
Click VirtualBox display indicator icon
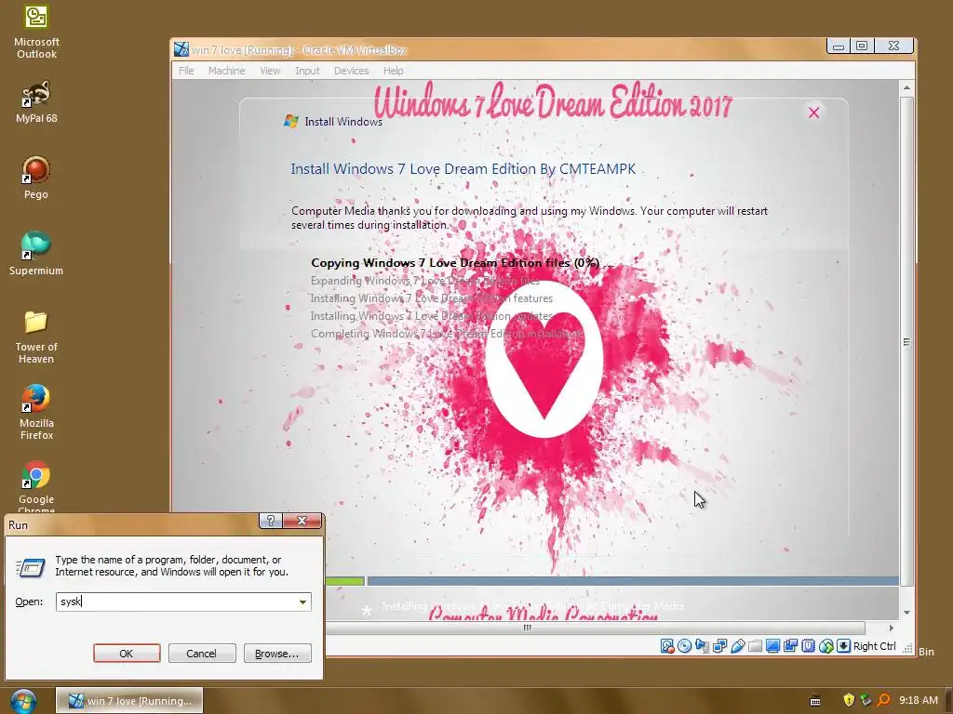tap(772, 646)
